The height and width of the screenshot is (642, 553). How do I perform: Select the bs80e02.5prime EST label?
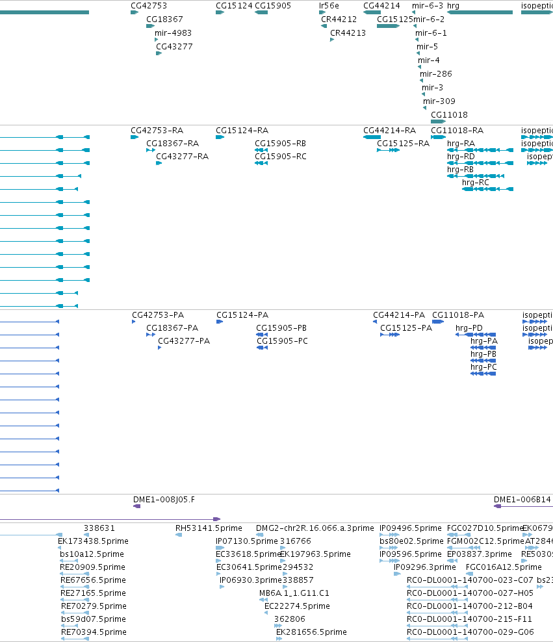411,542
